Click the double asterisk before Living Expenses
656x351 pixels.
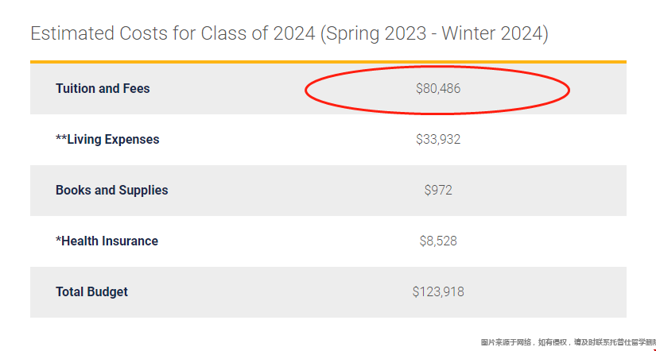click(61, 137)
